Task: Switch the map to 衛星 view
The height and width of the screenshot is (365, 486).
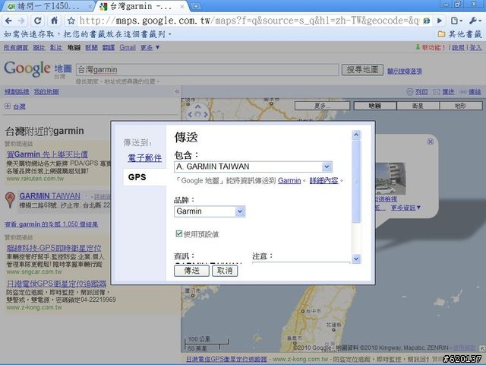Action: pyautogui.click(x=418, y=106)
